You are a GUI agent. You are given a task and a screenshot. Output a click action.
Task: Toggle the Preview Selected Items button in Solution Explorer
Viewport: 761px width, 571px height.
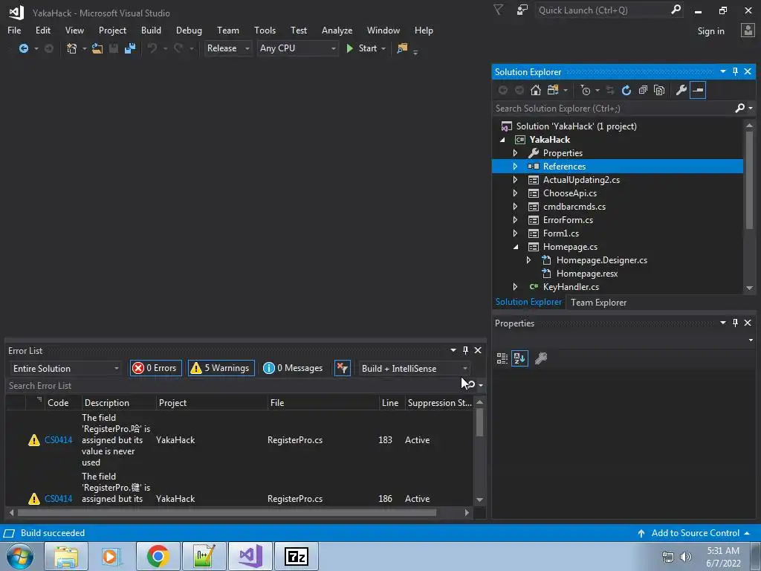point(697,90)
